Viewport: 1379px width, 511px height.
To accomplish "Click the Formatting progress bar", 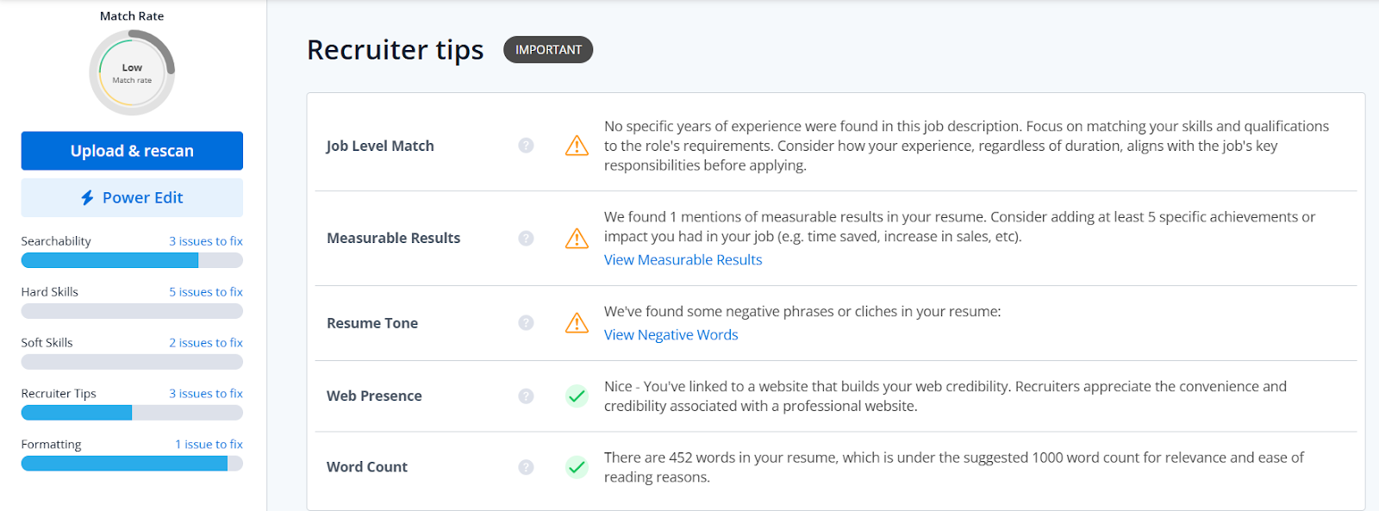I will [x=132, y=464].
